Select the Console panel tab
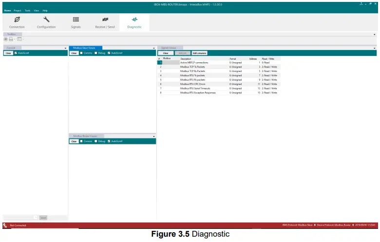Viewport: 380px width, 242px height. (x=12, y=48)
